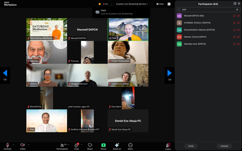Select the BintuFPCSL video tile
242x151 pixels.
[47, 98]
